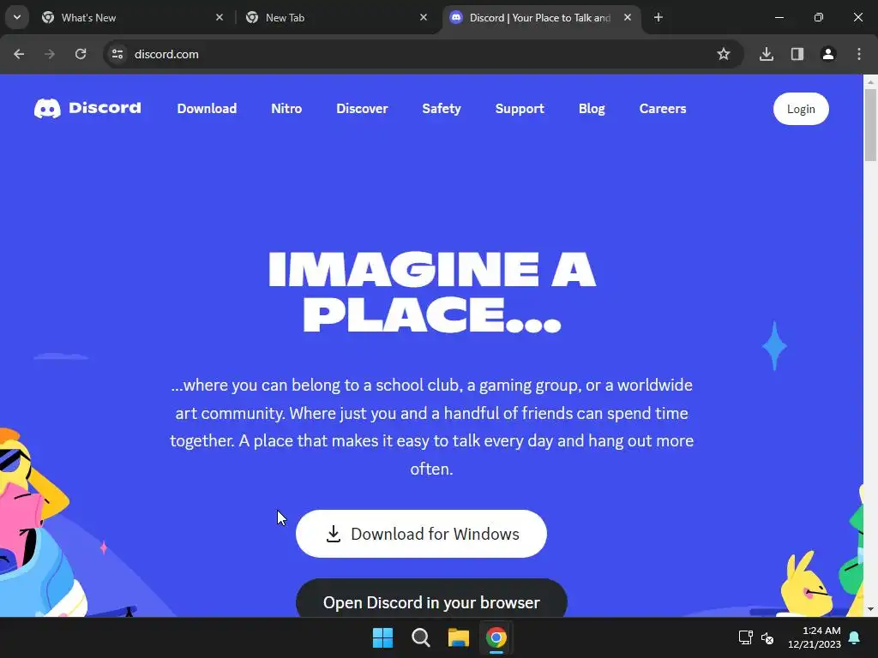Viewport: 878px width, 658px height.
Task: View site information icon beside discord.com
Action: point(117,54)
